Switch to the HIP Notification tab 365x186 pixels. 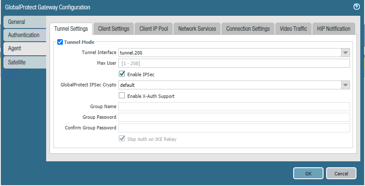coord(333,29)
